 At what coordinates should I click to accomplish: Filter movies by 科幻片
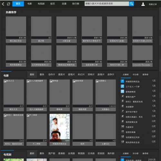pyautogui.click(x=81, y=74)
